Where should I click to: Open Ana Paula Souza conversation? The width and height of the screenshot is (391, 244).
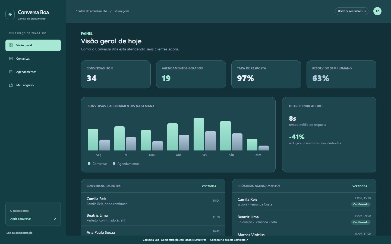pos(153,231)
